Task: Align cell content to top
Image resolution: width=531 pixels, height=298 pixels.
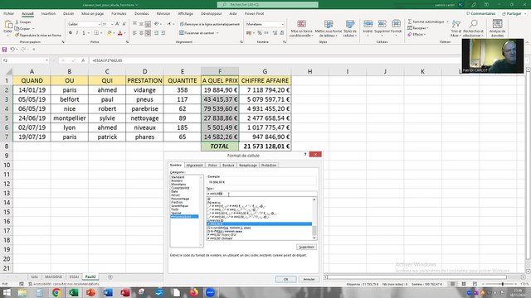Action: coord(134,24)
